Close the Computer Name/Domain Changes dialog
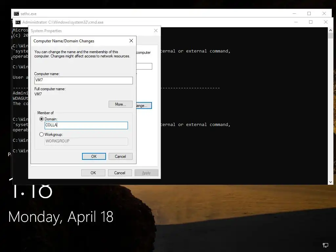The height and width of the screenshot is (252, 336). click(131, 41)
